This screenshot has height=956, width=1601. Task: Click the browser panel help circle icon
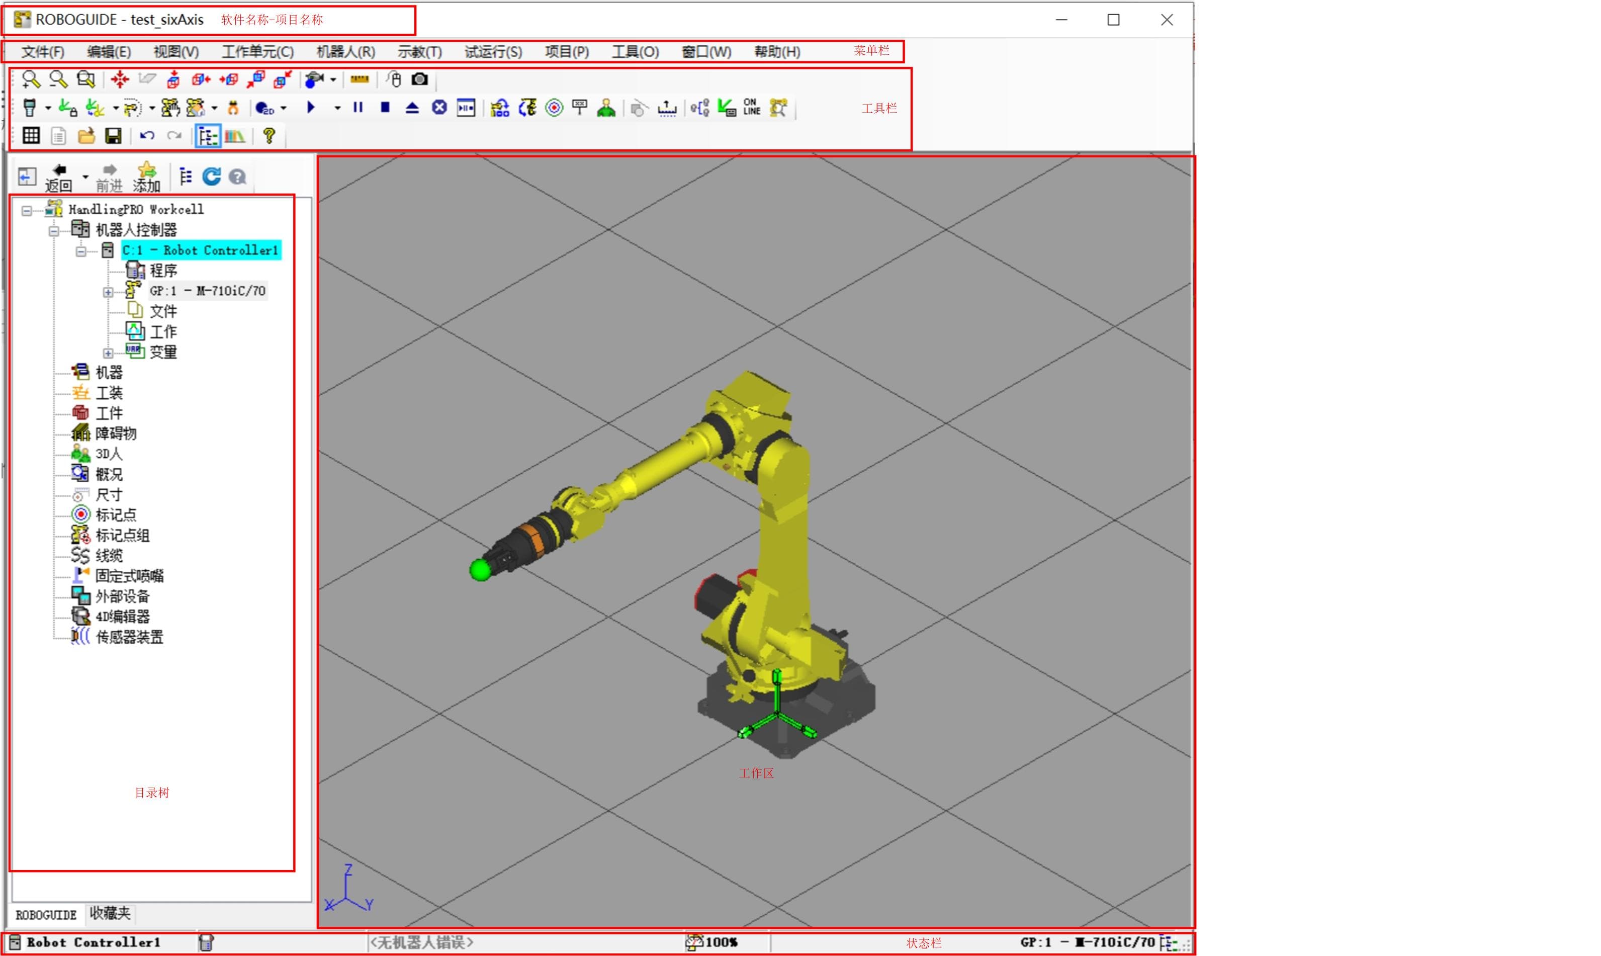point(238,177)
